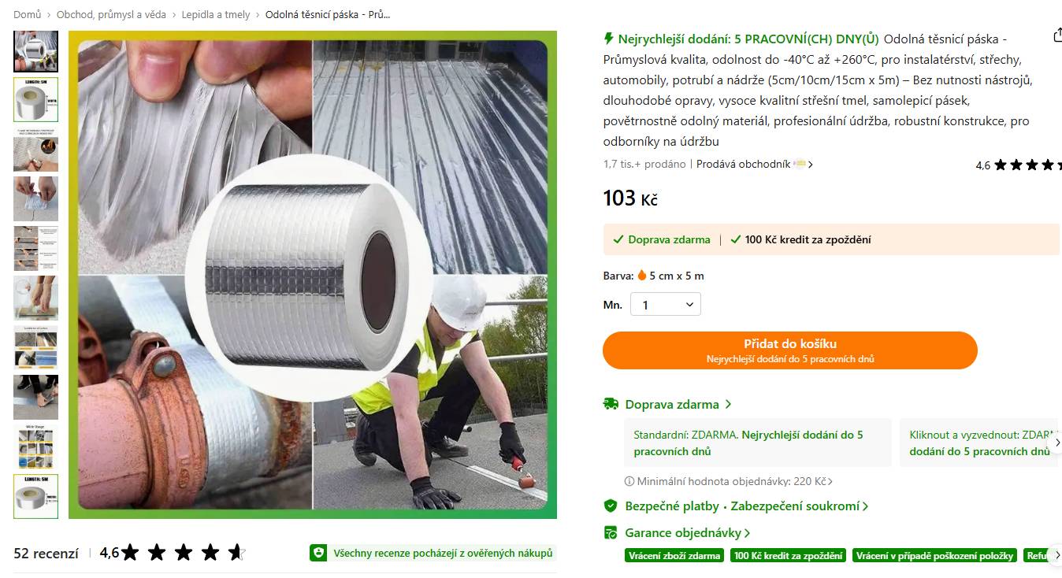The width and height of the screenshot is (1062, 578).
Task: Click the green delivery truck icon
Action: 611,404
